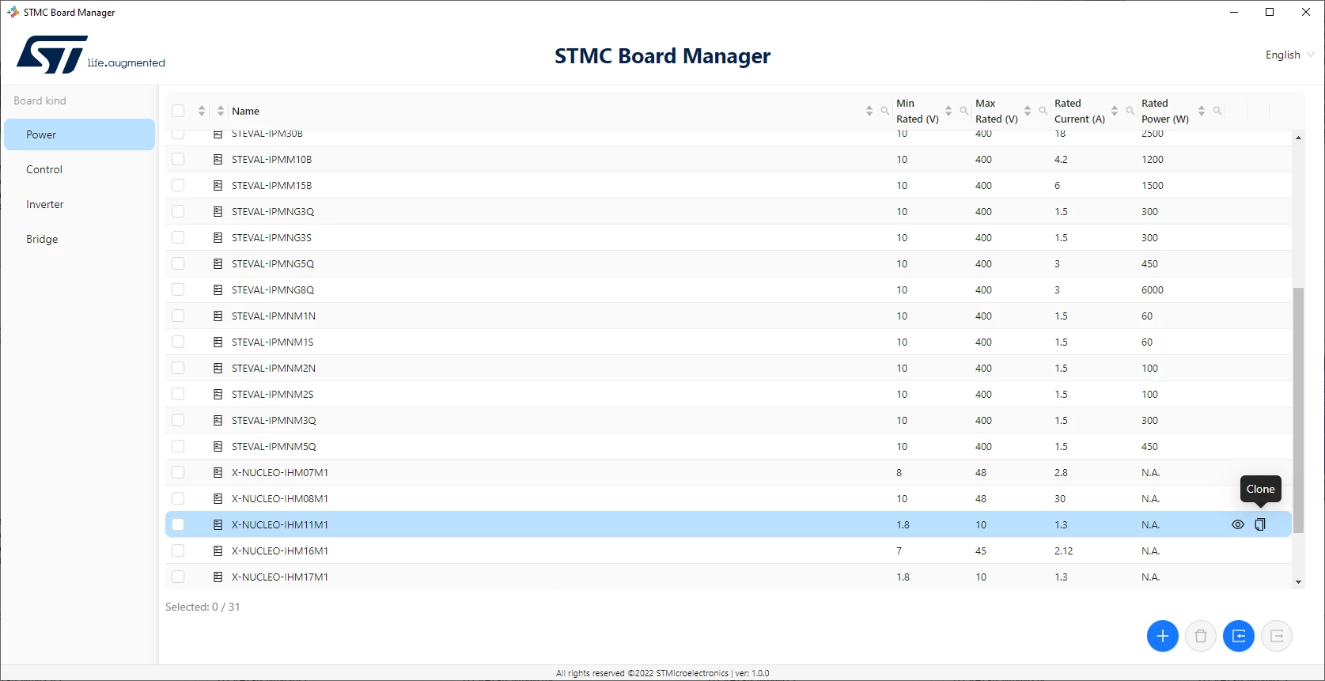Click the scrollbar down arrow
The image size is (1325, 681).
click(1298, 582)
